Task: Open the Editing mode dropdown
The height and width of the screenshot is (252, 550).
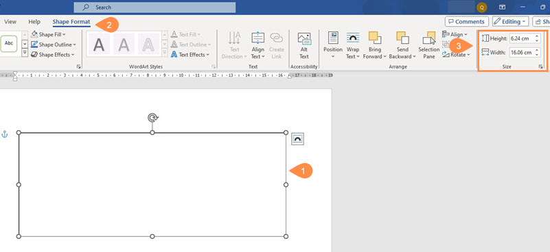Action: coord(510,22)
